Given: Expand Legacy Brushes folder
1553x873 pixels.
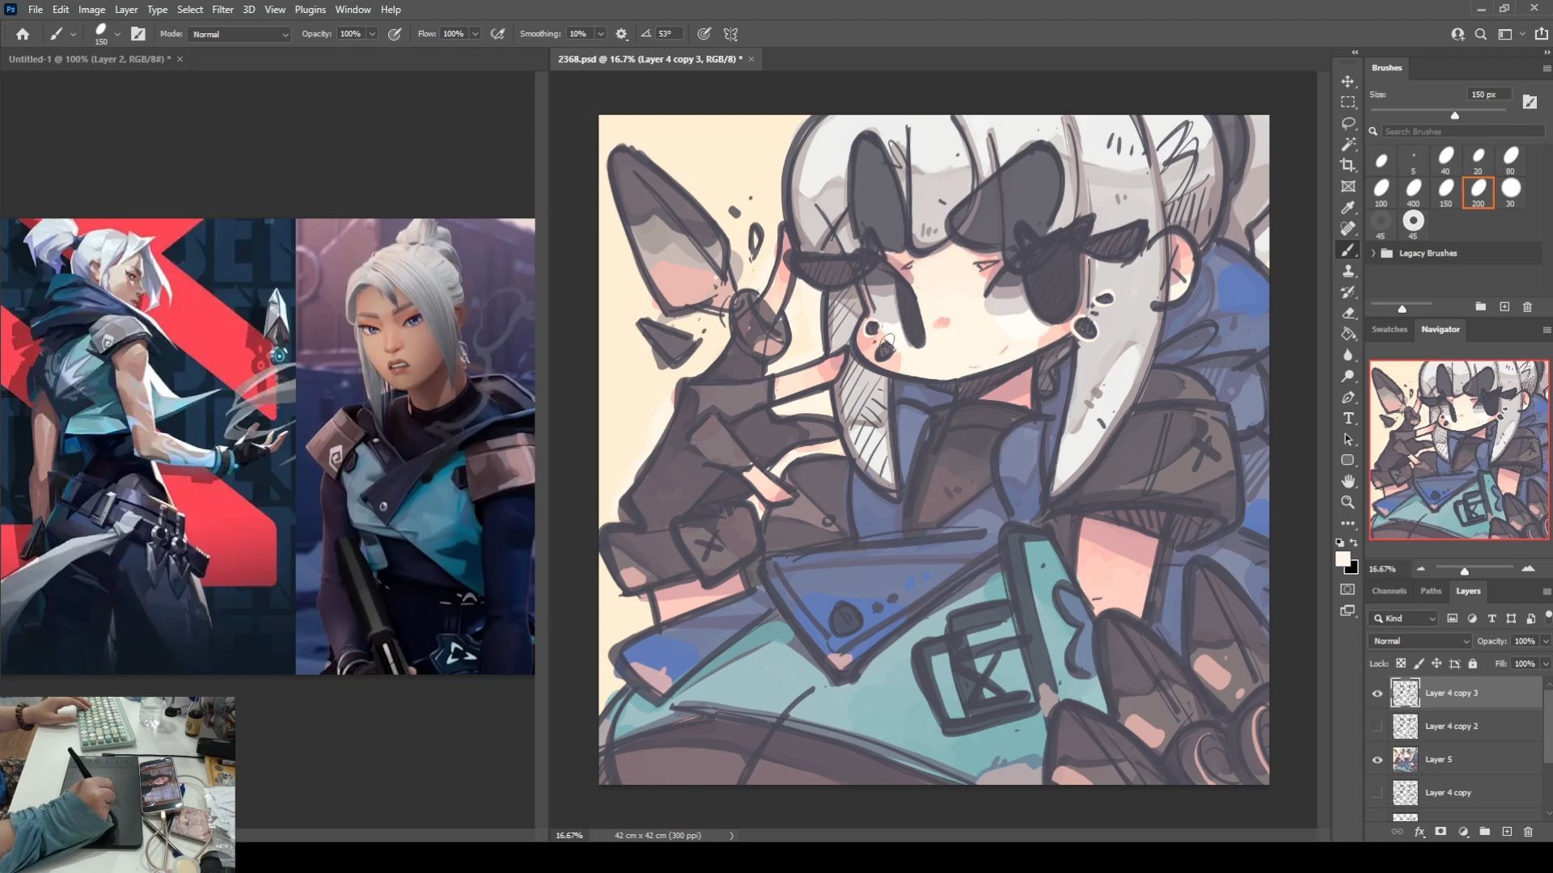Looking at the screenshot, I should pyautogui.click(x=1373, y=253).
